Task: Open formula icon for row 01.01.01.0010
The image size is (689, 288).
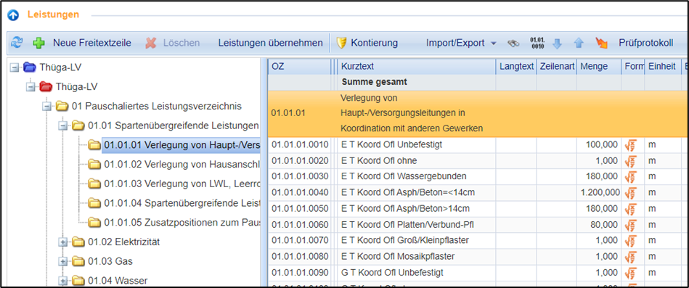Action: click(631, 145)
